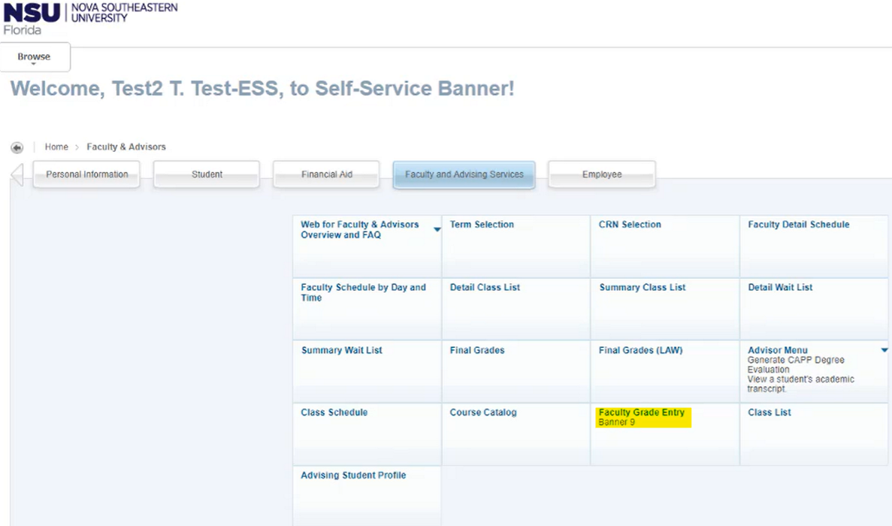View Faculty Detail Schedule

[798, 225]
